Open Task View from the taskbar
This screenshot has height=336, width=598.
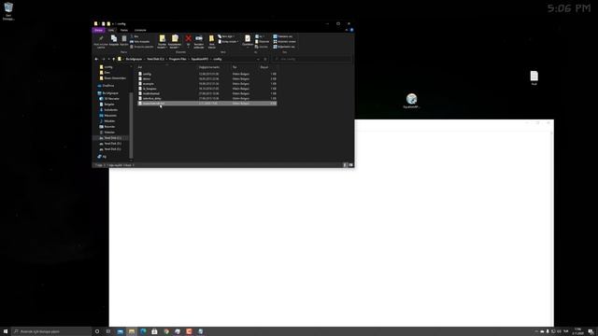(x=108, y=331)
